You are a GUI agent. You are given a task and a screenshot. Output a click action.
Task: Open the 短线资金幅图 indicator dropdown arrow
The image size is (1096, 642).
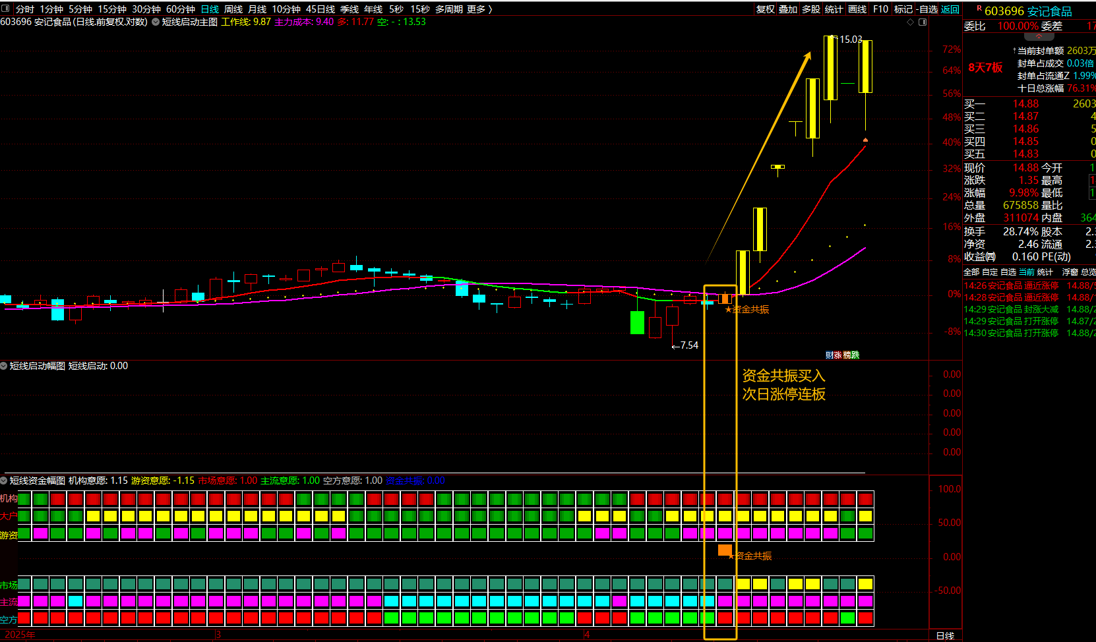[x=4, y=481]
